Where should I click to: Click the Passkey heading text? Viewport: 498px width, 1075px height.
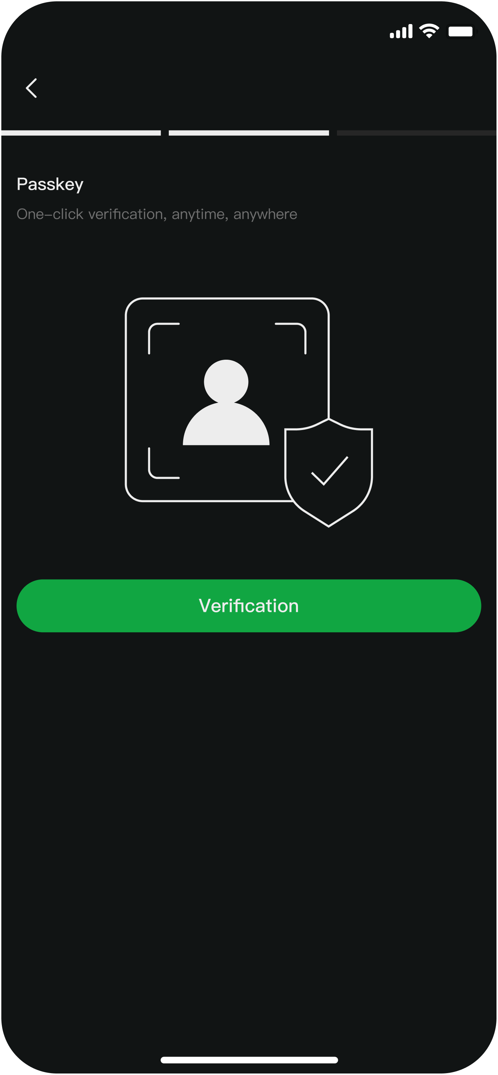[50, 185]
